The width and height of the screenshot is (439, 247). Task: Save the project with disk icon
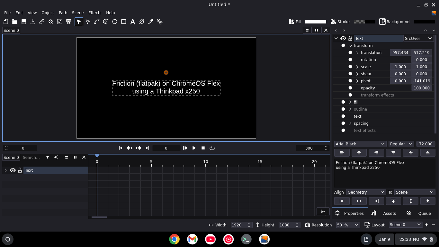click(24, 22)
